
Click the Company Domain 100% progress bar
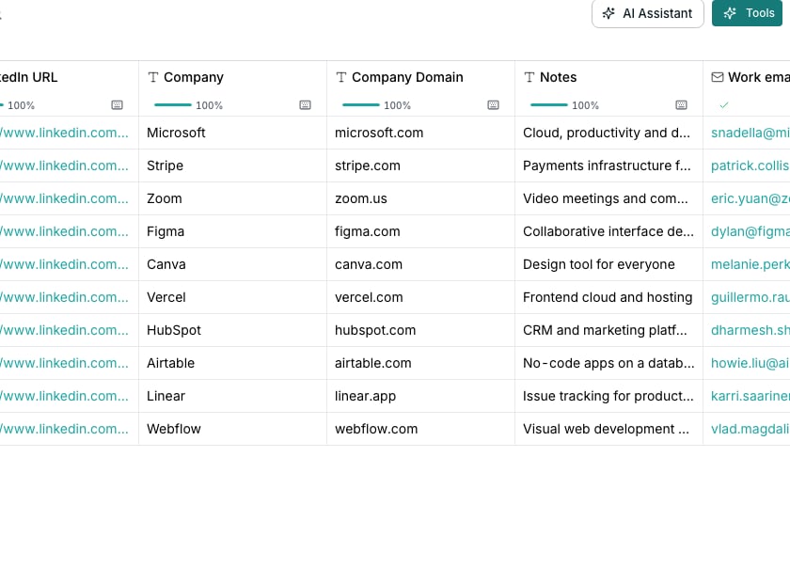tap(361, 104)
